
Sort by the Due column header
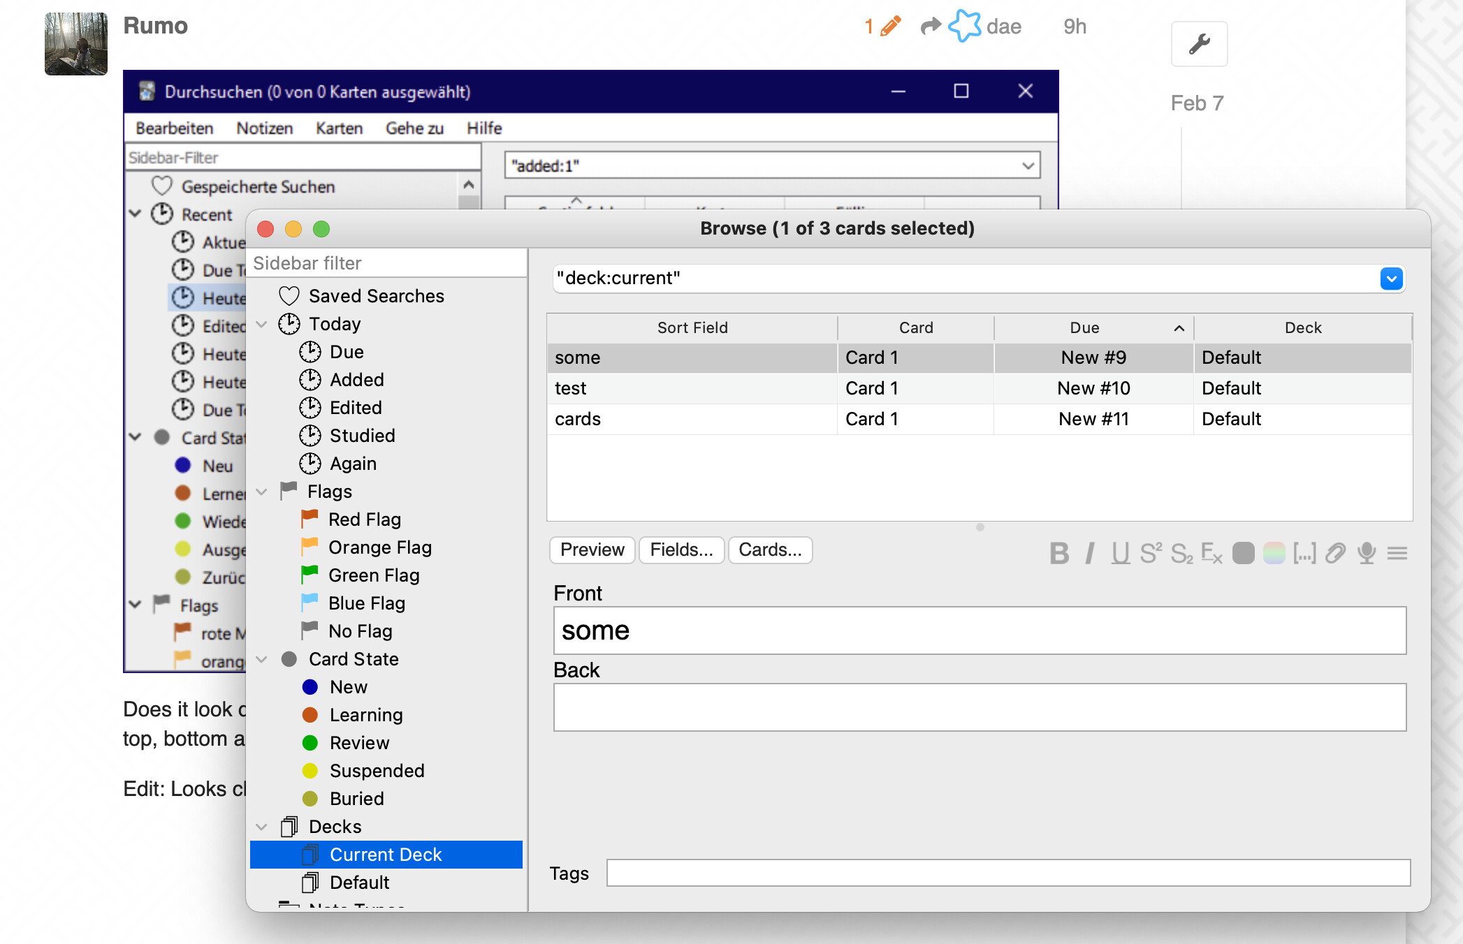(x=1093, y=328)
